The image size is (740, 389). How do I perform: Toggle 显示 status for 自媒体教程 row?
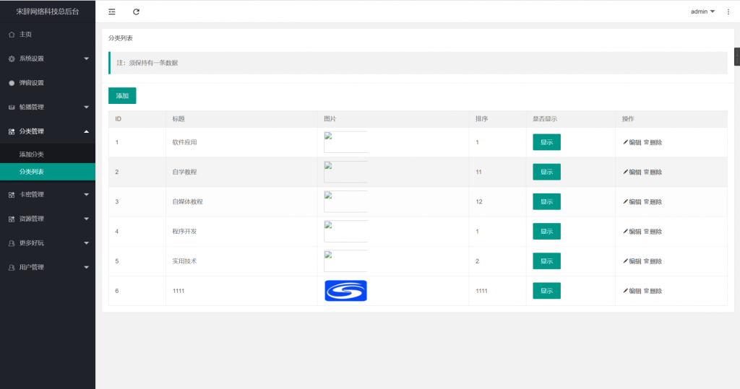click(x=546, y=201)
